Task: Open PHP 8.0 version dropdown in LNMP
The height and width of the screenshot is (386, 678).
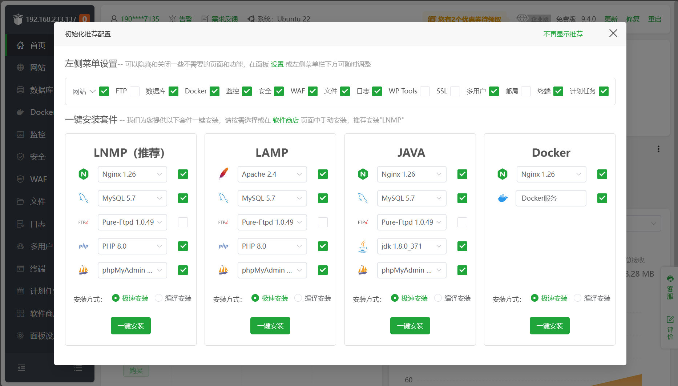Action: click(132, 246)
